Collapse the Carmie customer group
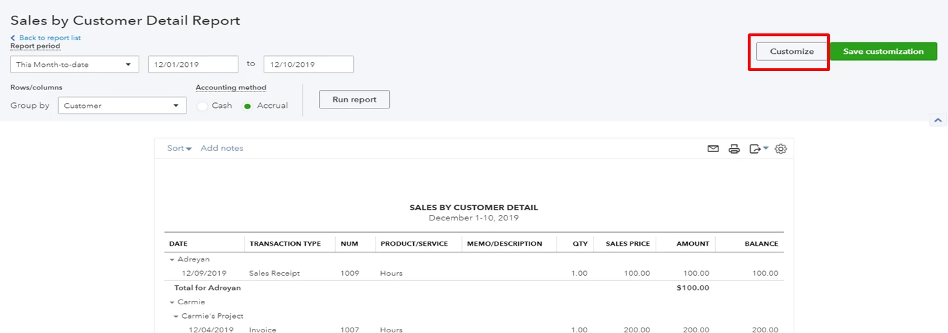 point(173,302)
